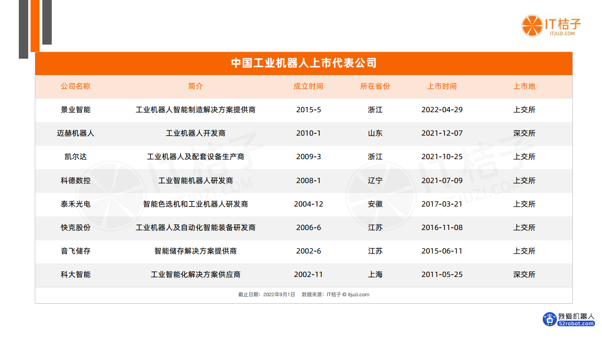Click listing date 2016-11-08
Screen dimensions: 602x338
tap(442, 228)
